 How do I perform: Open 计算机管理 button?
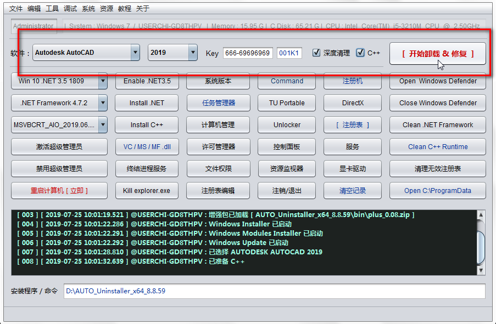218,125
